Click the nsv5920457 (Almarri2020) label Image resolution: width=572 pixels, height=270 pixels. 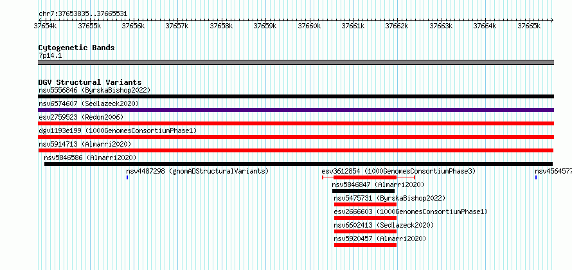click(x=380, y=239)
